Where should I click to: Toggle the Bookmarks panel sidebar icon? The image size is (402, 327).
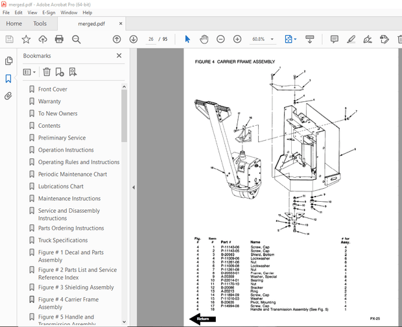[x=8, y=79]
